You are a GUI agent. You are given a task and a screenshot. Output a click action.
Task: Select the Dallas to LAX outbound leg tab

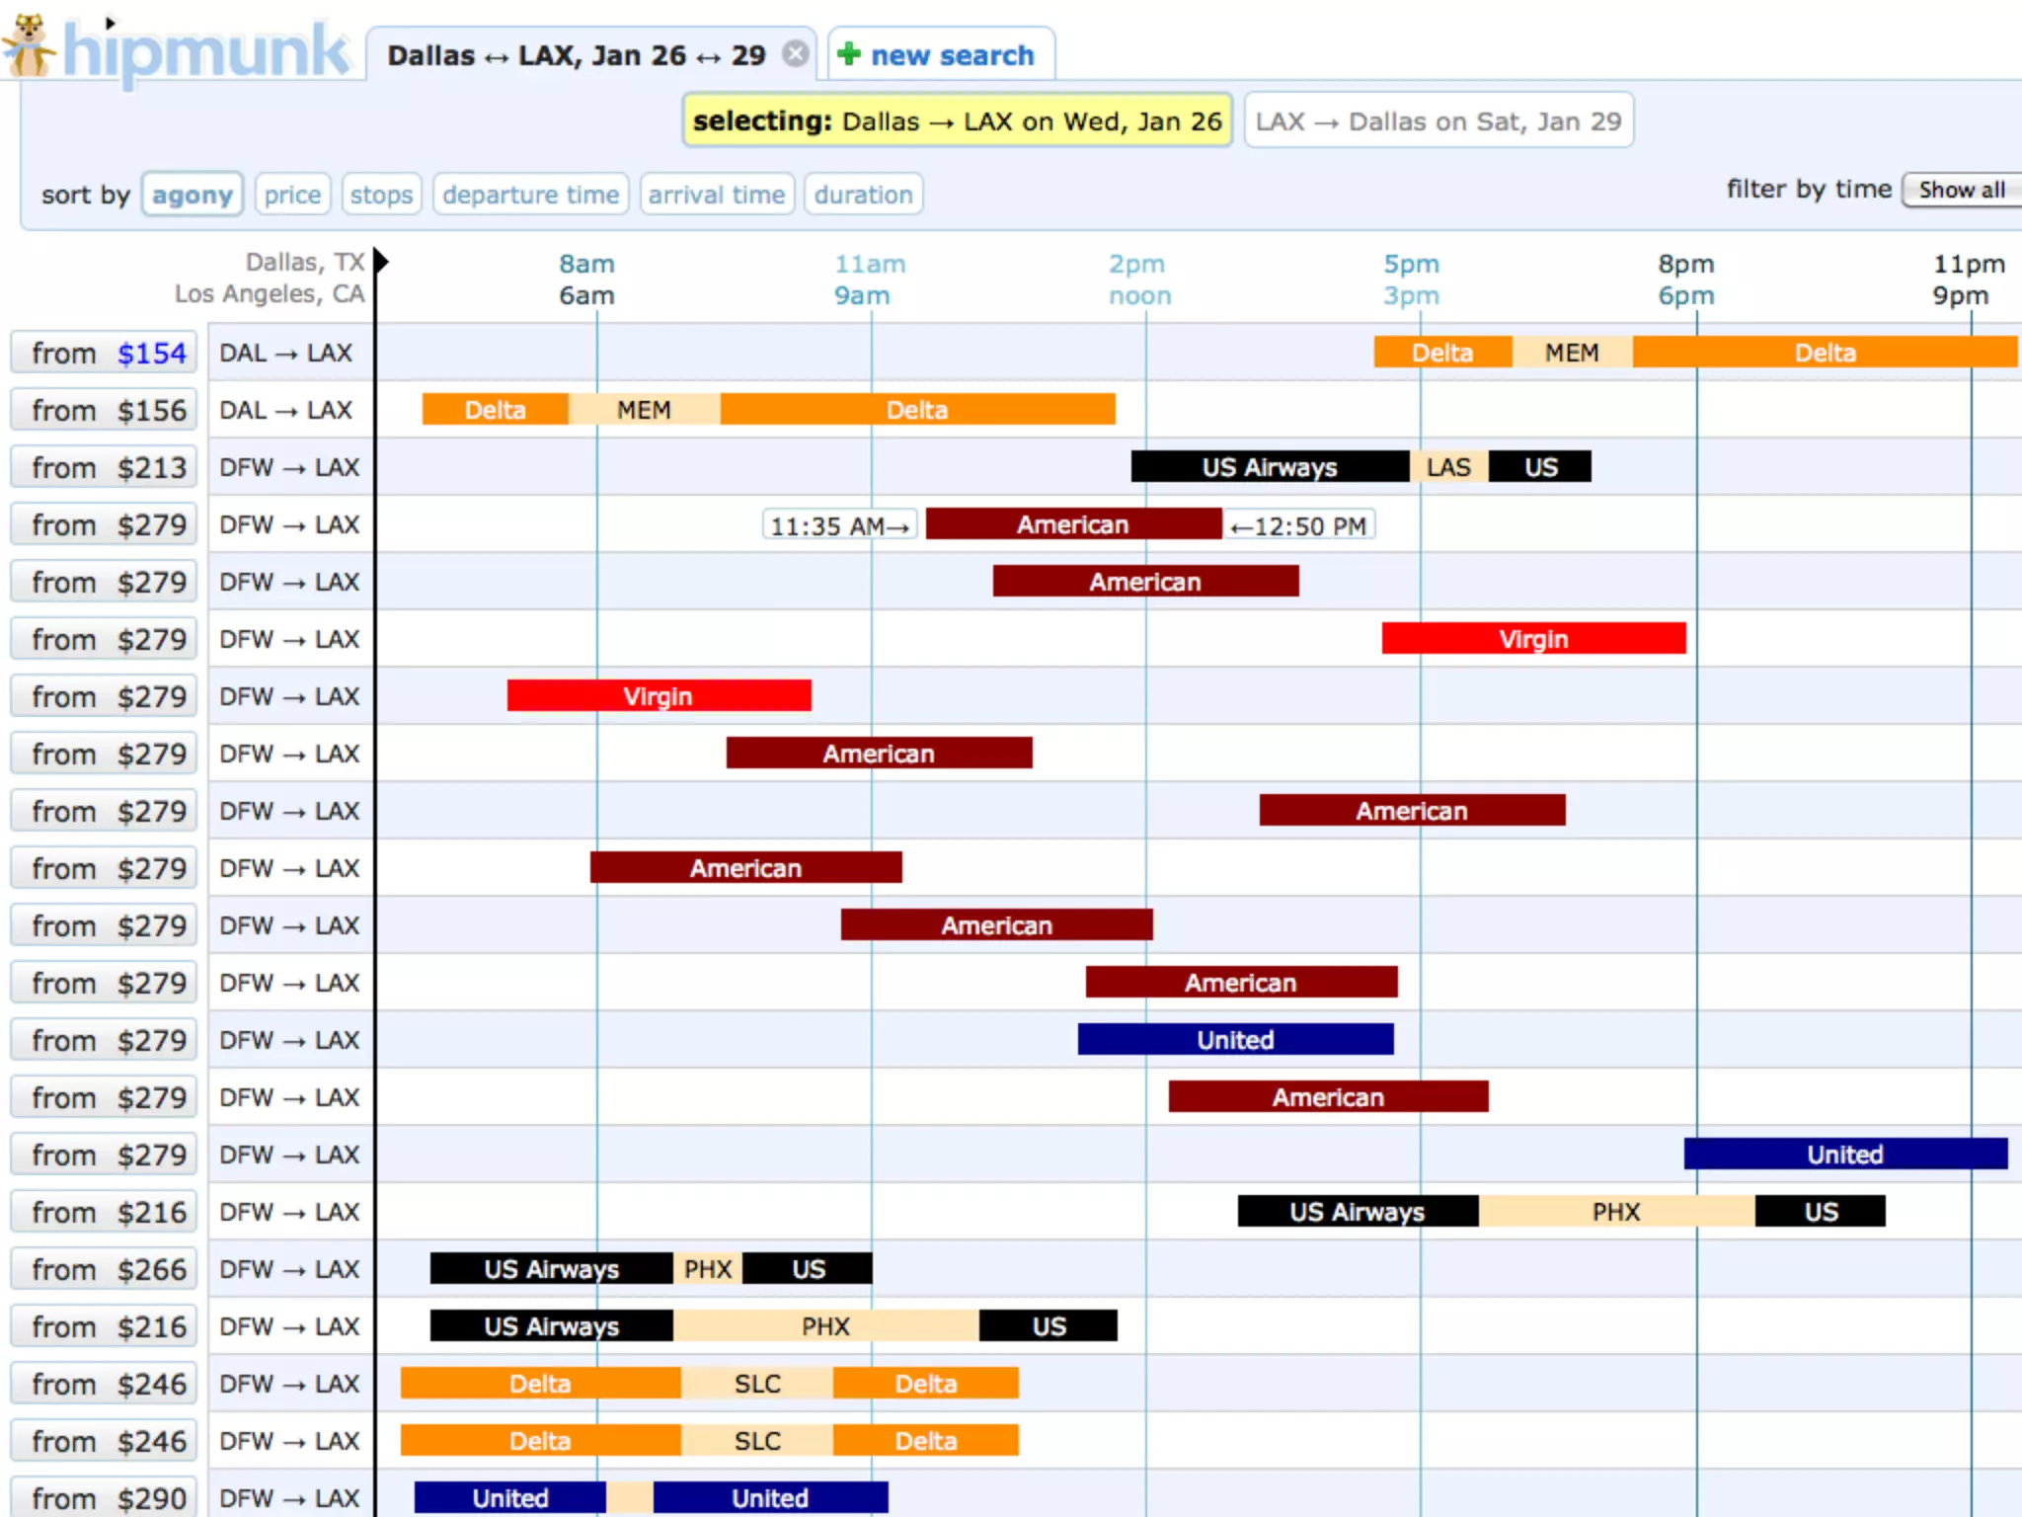(957, 121)
